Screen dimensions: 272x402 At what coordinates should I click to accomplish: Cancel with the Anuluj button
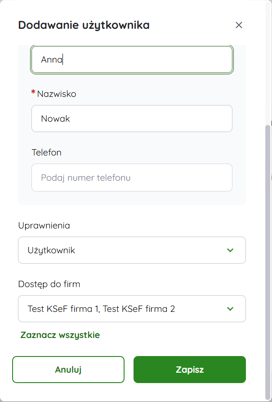[x=68, y=370]
